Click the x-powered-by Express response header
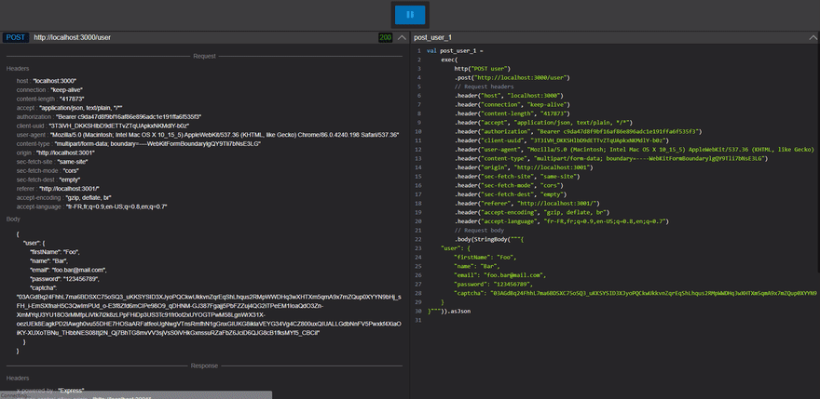Screen dimensions: 820x399 click(50, 390)
